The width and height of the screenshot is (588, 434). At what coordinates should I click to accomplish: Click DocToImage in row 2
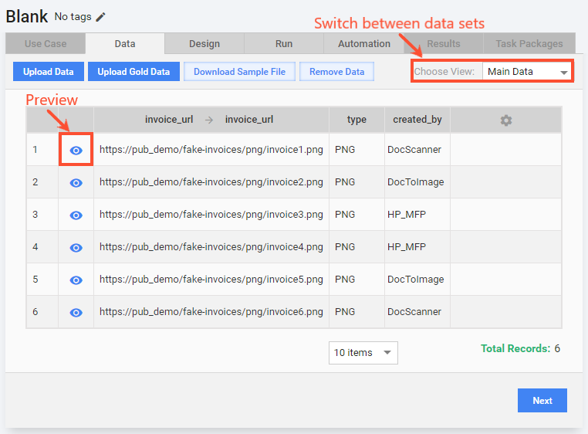[x=415, y=182]
